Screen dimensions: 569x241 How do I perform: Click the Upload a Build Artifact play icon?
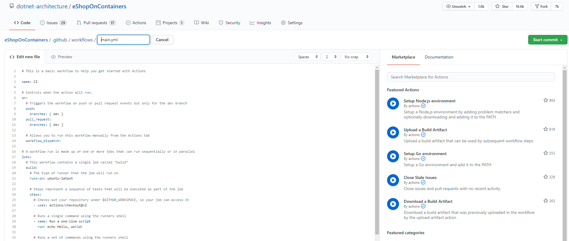(393, 132)
